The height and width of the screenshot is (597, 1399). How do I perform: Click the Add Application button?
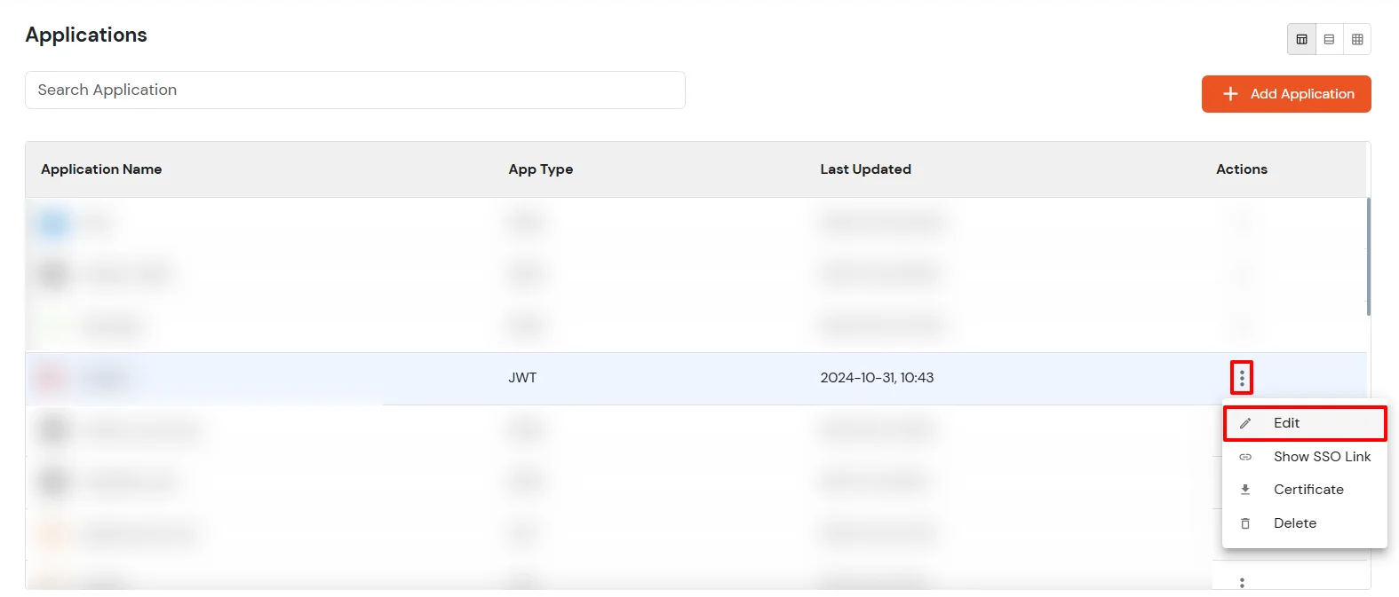[x=1286, y=94]
